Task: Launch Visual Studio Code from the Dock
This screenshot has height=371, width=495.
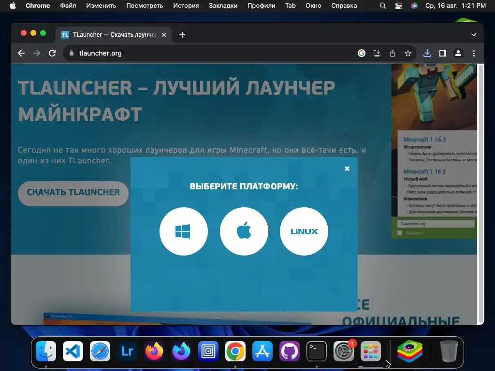Action: coord(73,351)
